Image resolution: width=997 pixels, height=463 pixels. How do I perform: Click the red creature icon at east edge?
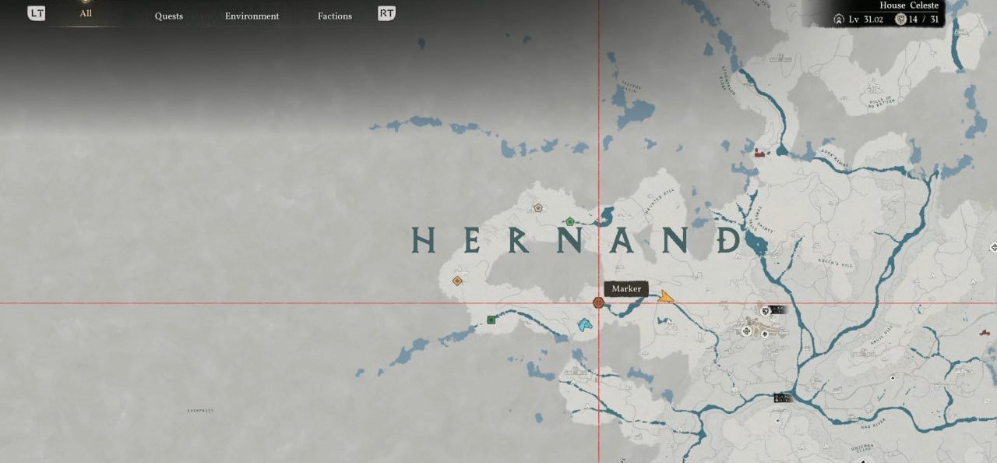[x=985, y=333]
